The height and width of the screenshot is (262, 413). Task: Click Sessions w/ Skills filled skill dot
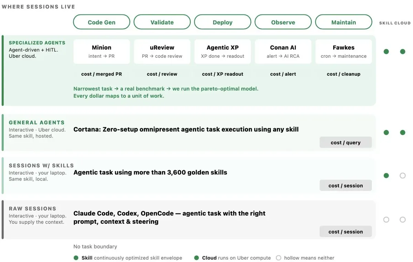[386, 175]
